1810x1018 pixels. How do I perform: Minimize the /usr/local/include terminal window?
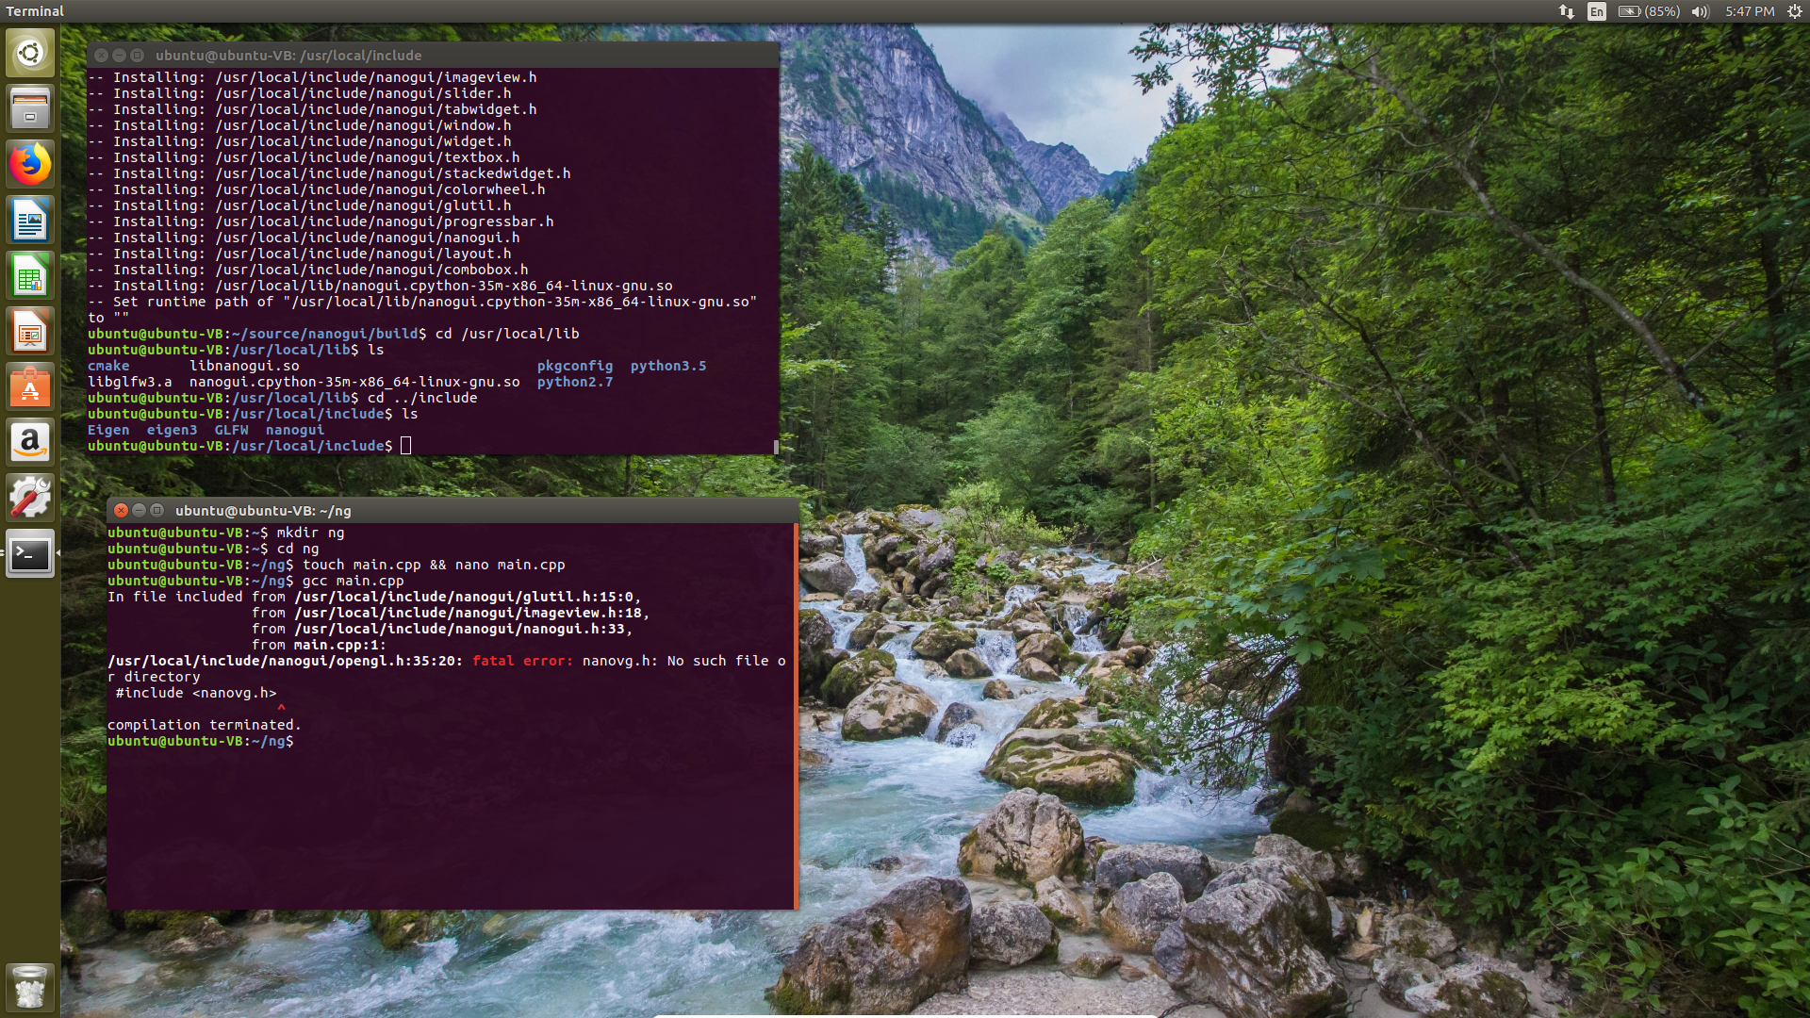tap(119, 55)
